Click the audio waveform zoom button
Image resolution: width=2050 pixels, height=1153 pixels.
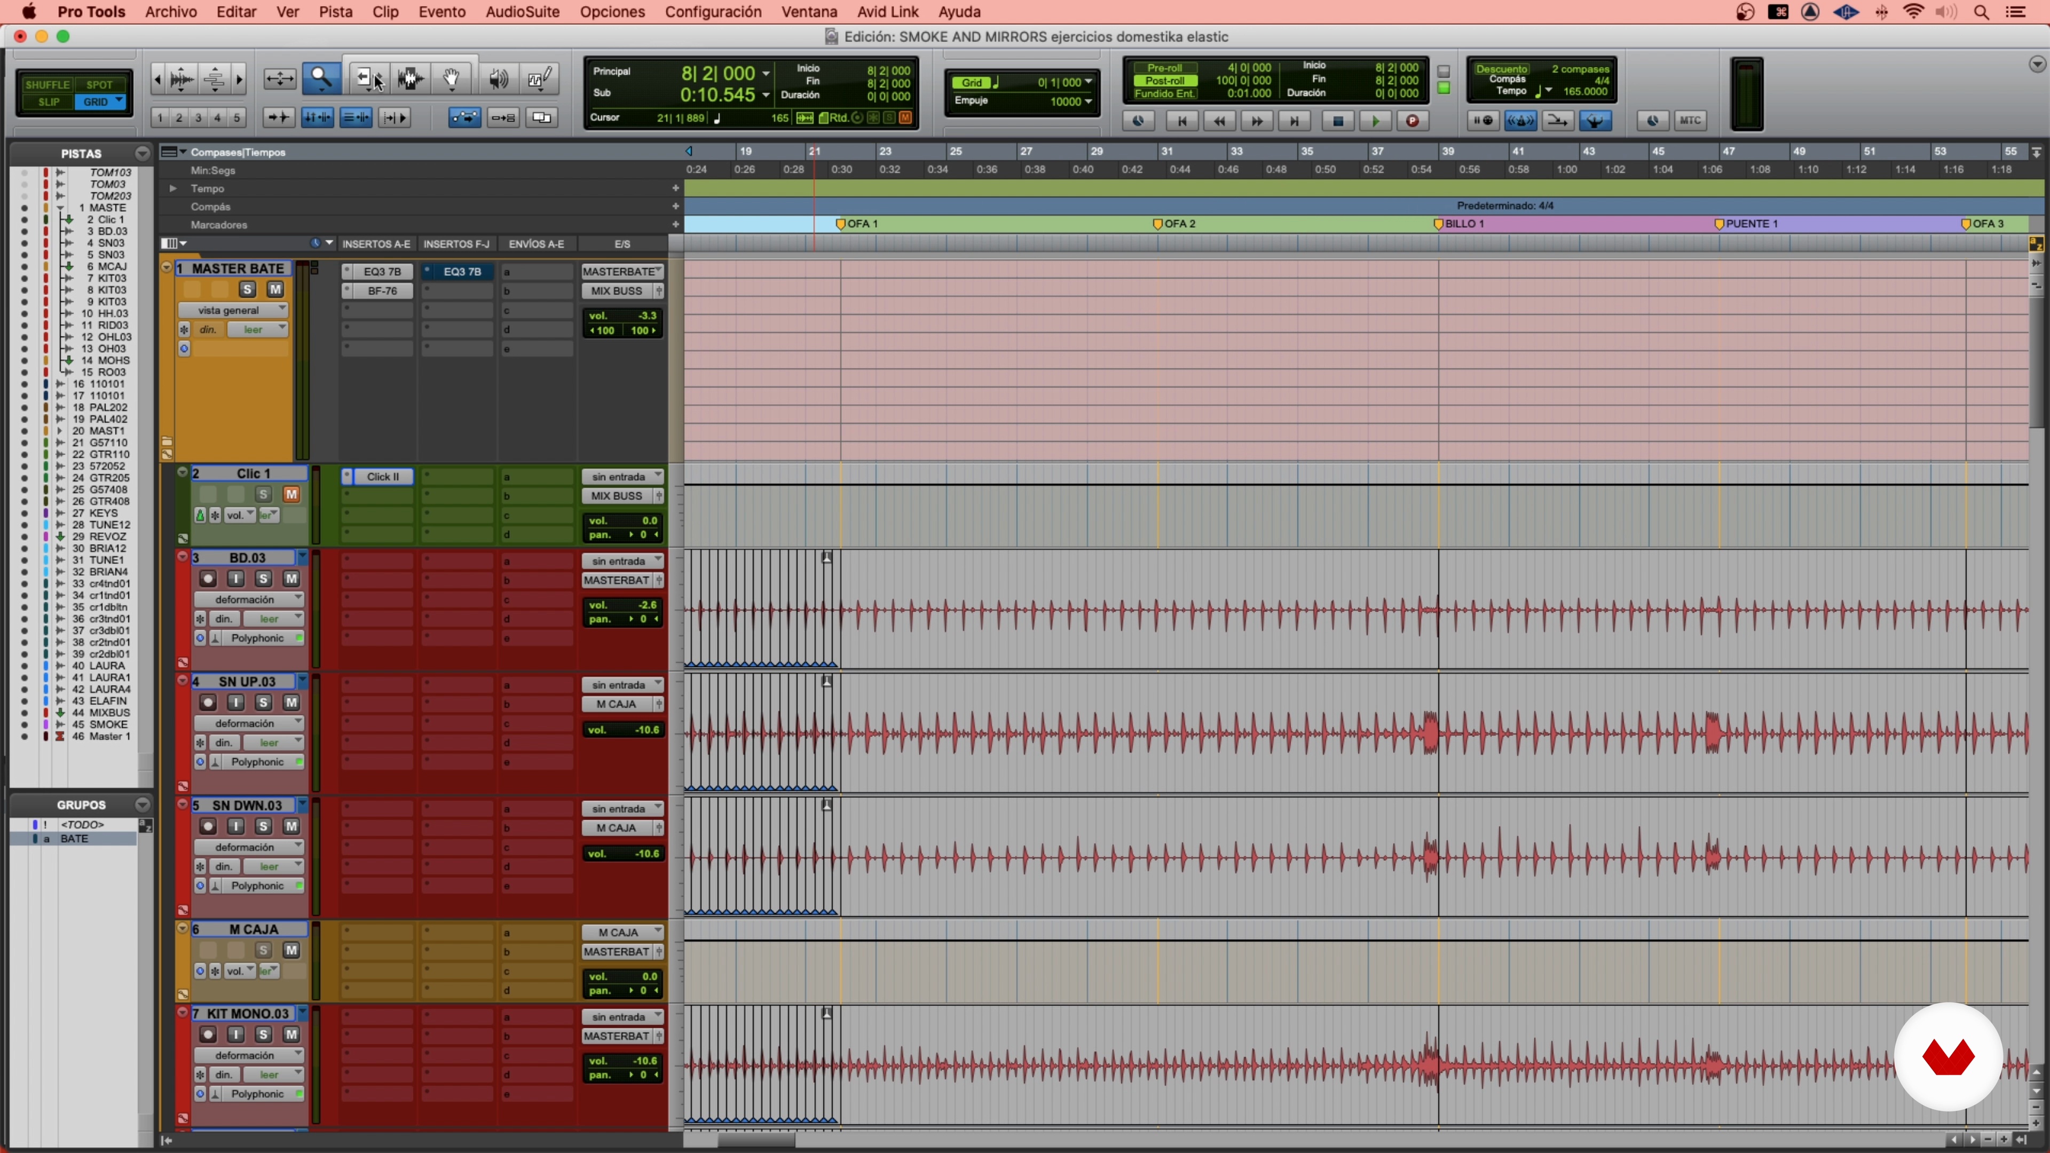pos(182,79)
